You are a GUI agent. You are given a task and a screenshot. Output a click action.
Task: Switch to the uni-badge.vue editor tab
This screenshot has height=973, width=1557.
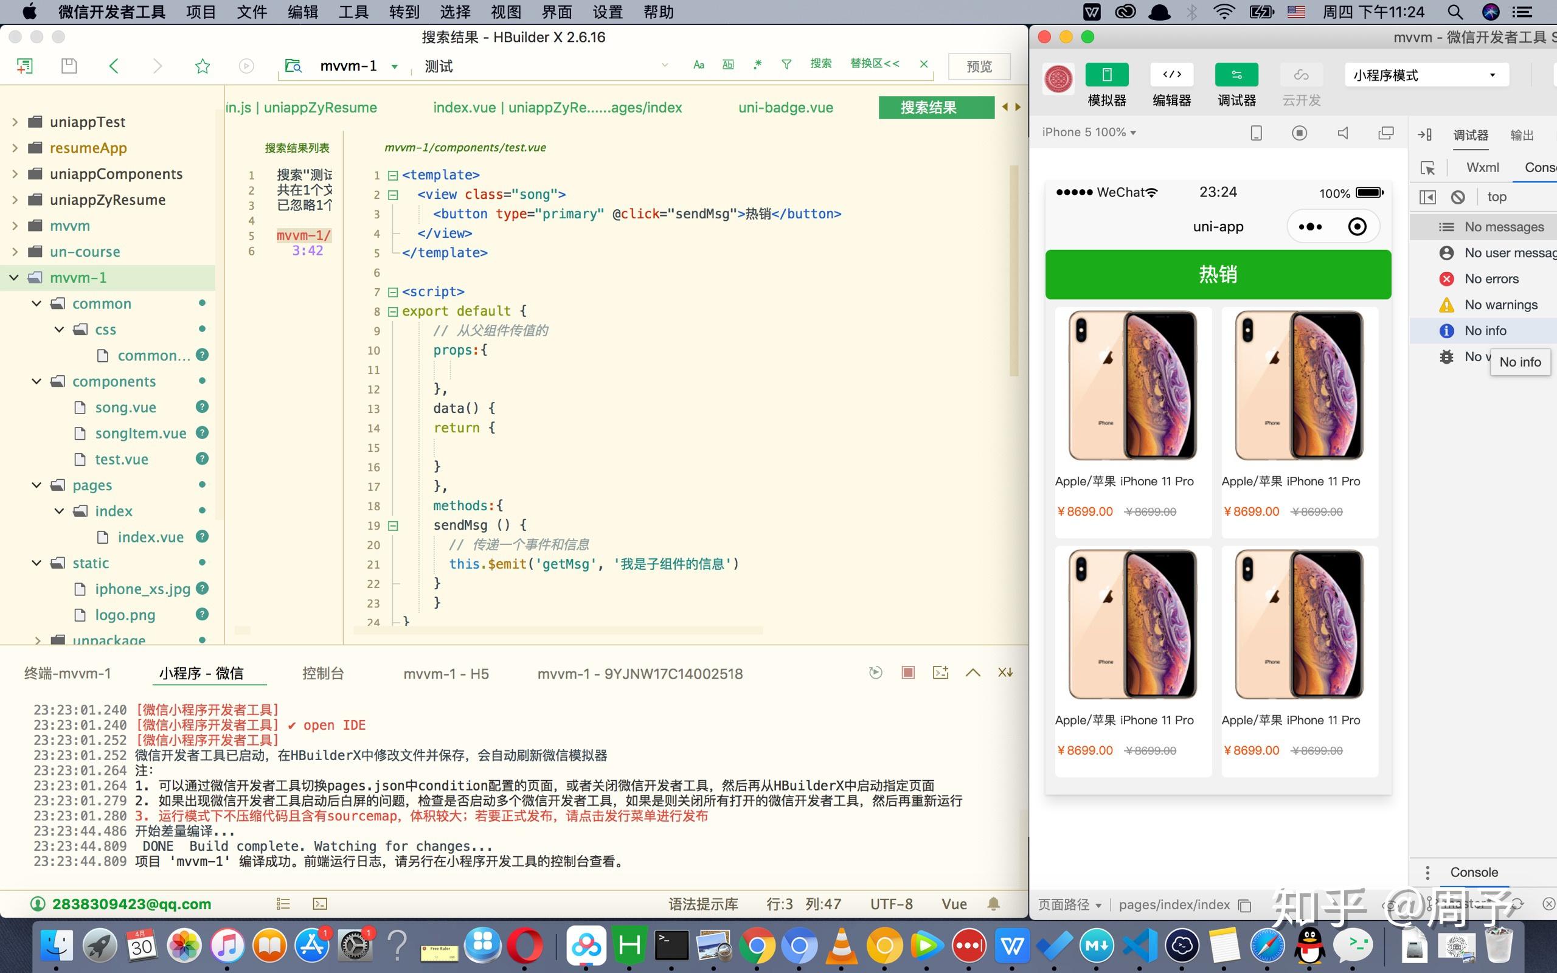coord(786,108)
